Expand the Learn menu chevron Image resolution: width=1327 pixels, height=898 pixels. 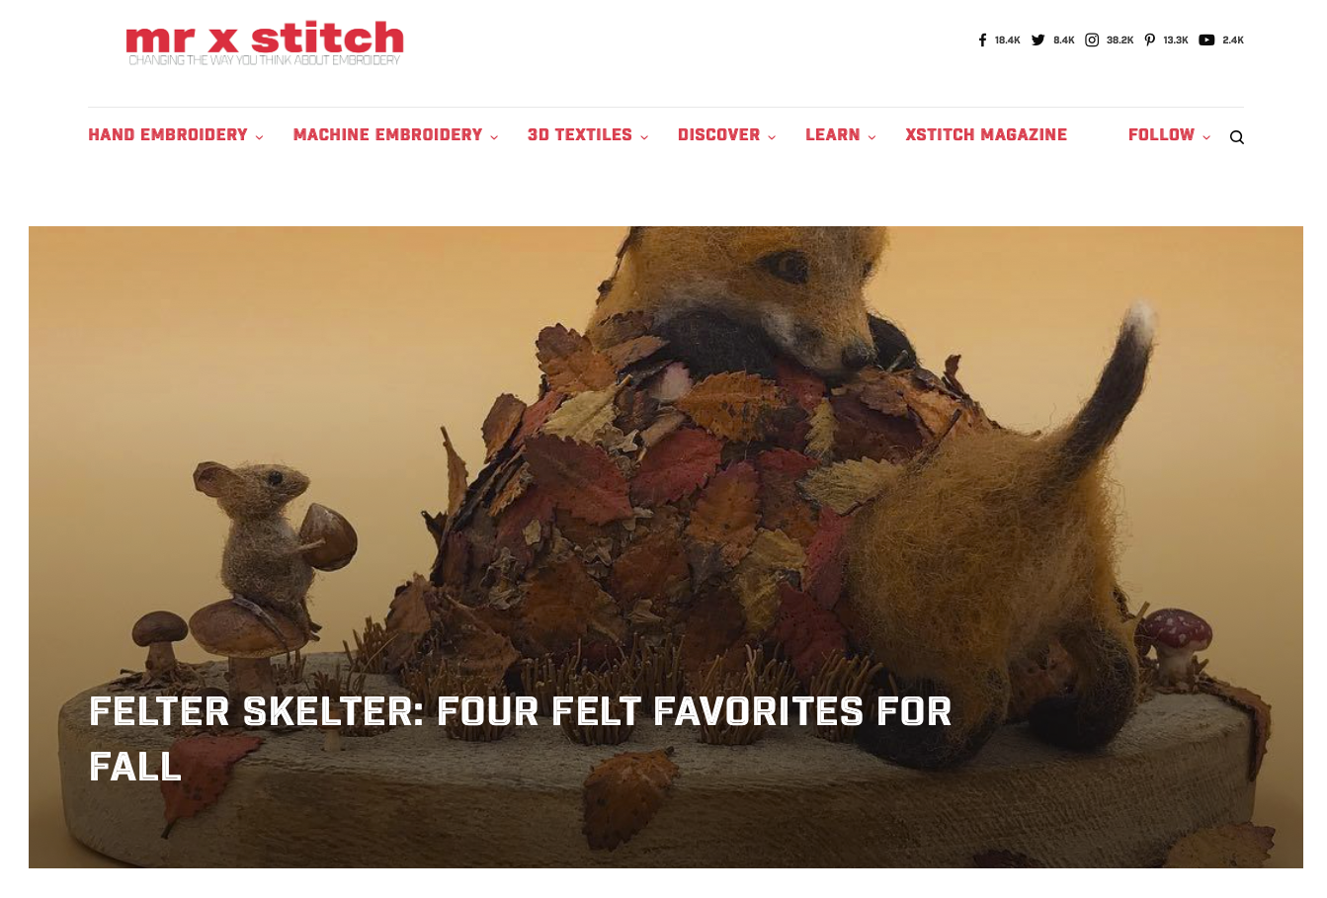coord(871,137)
